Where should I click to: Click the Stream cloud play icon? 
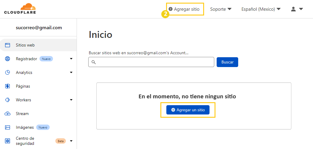(x=7, y=114)
